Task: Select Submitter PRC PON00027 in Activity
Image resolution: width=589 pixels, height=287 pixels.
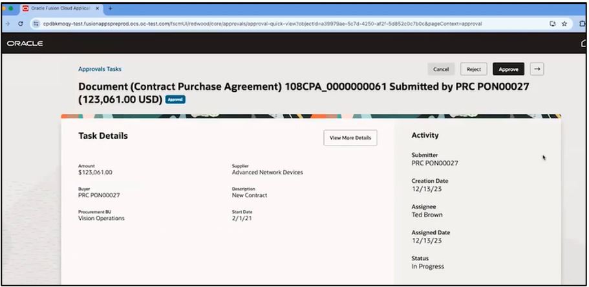Action: point(434,164)
